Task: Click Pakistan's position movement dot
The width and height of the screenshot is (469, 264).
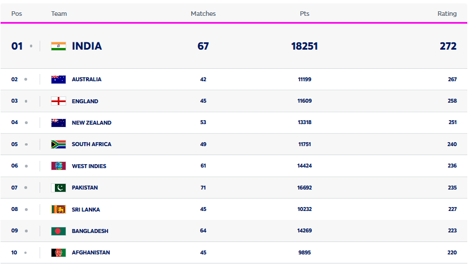Action: pos(25,187)
